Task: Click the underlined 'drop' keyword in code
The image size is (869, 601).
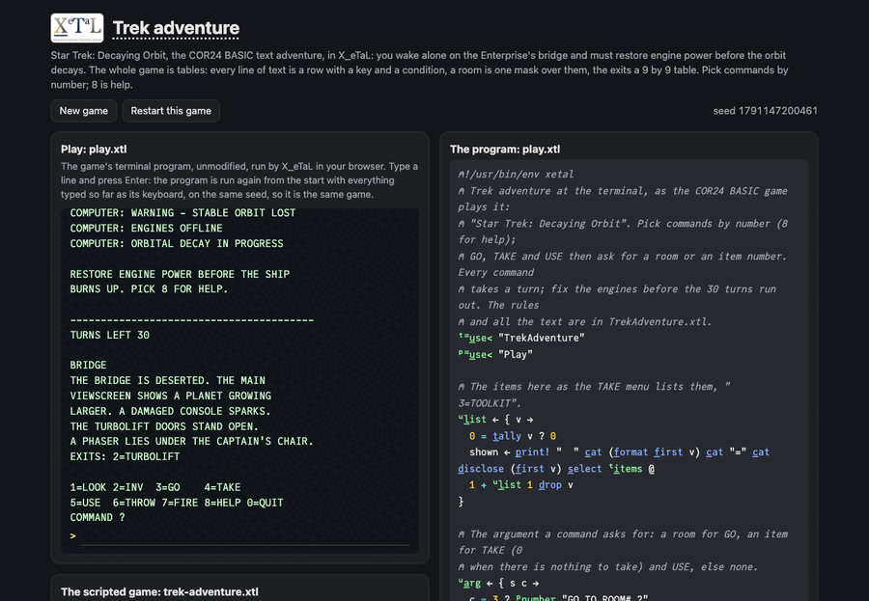Action: [549, 484]
